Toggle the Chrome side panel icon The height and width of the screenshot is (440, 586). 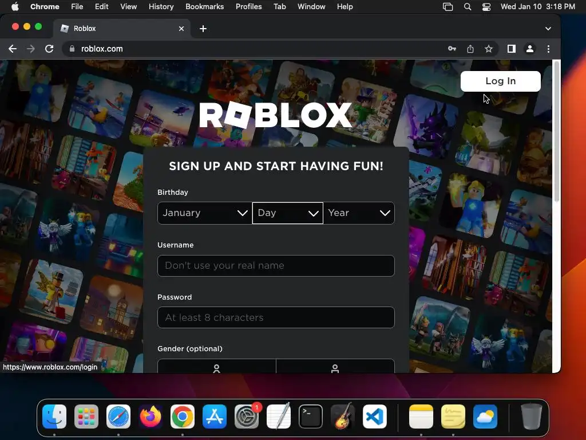511,49
